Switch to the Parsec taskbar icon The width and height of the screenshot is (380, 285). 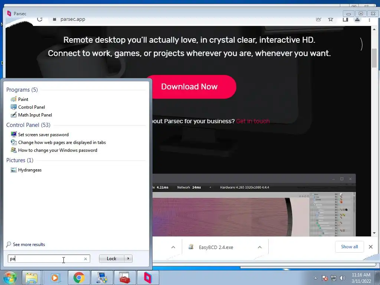[148, 278]
